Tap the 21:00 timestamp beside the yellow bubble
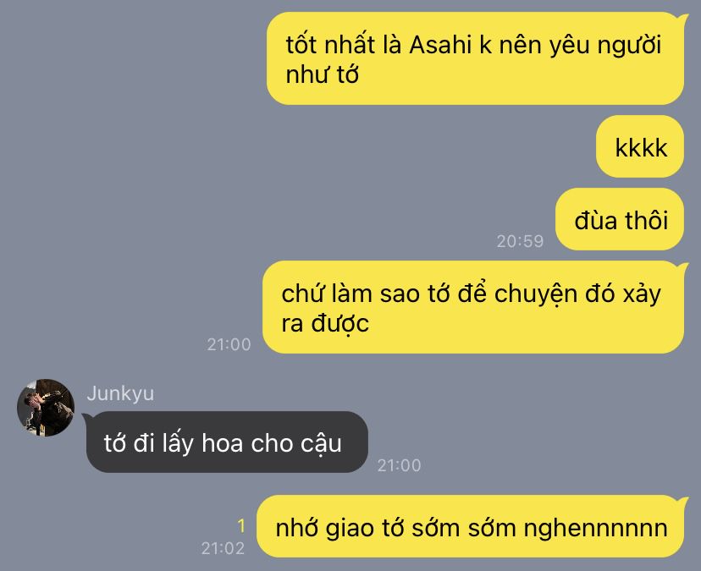Image resolution: width=701 pixels, height=571 pixels. 229,344
